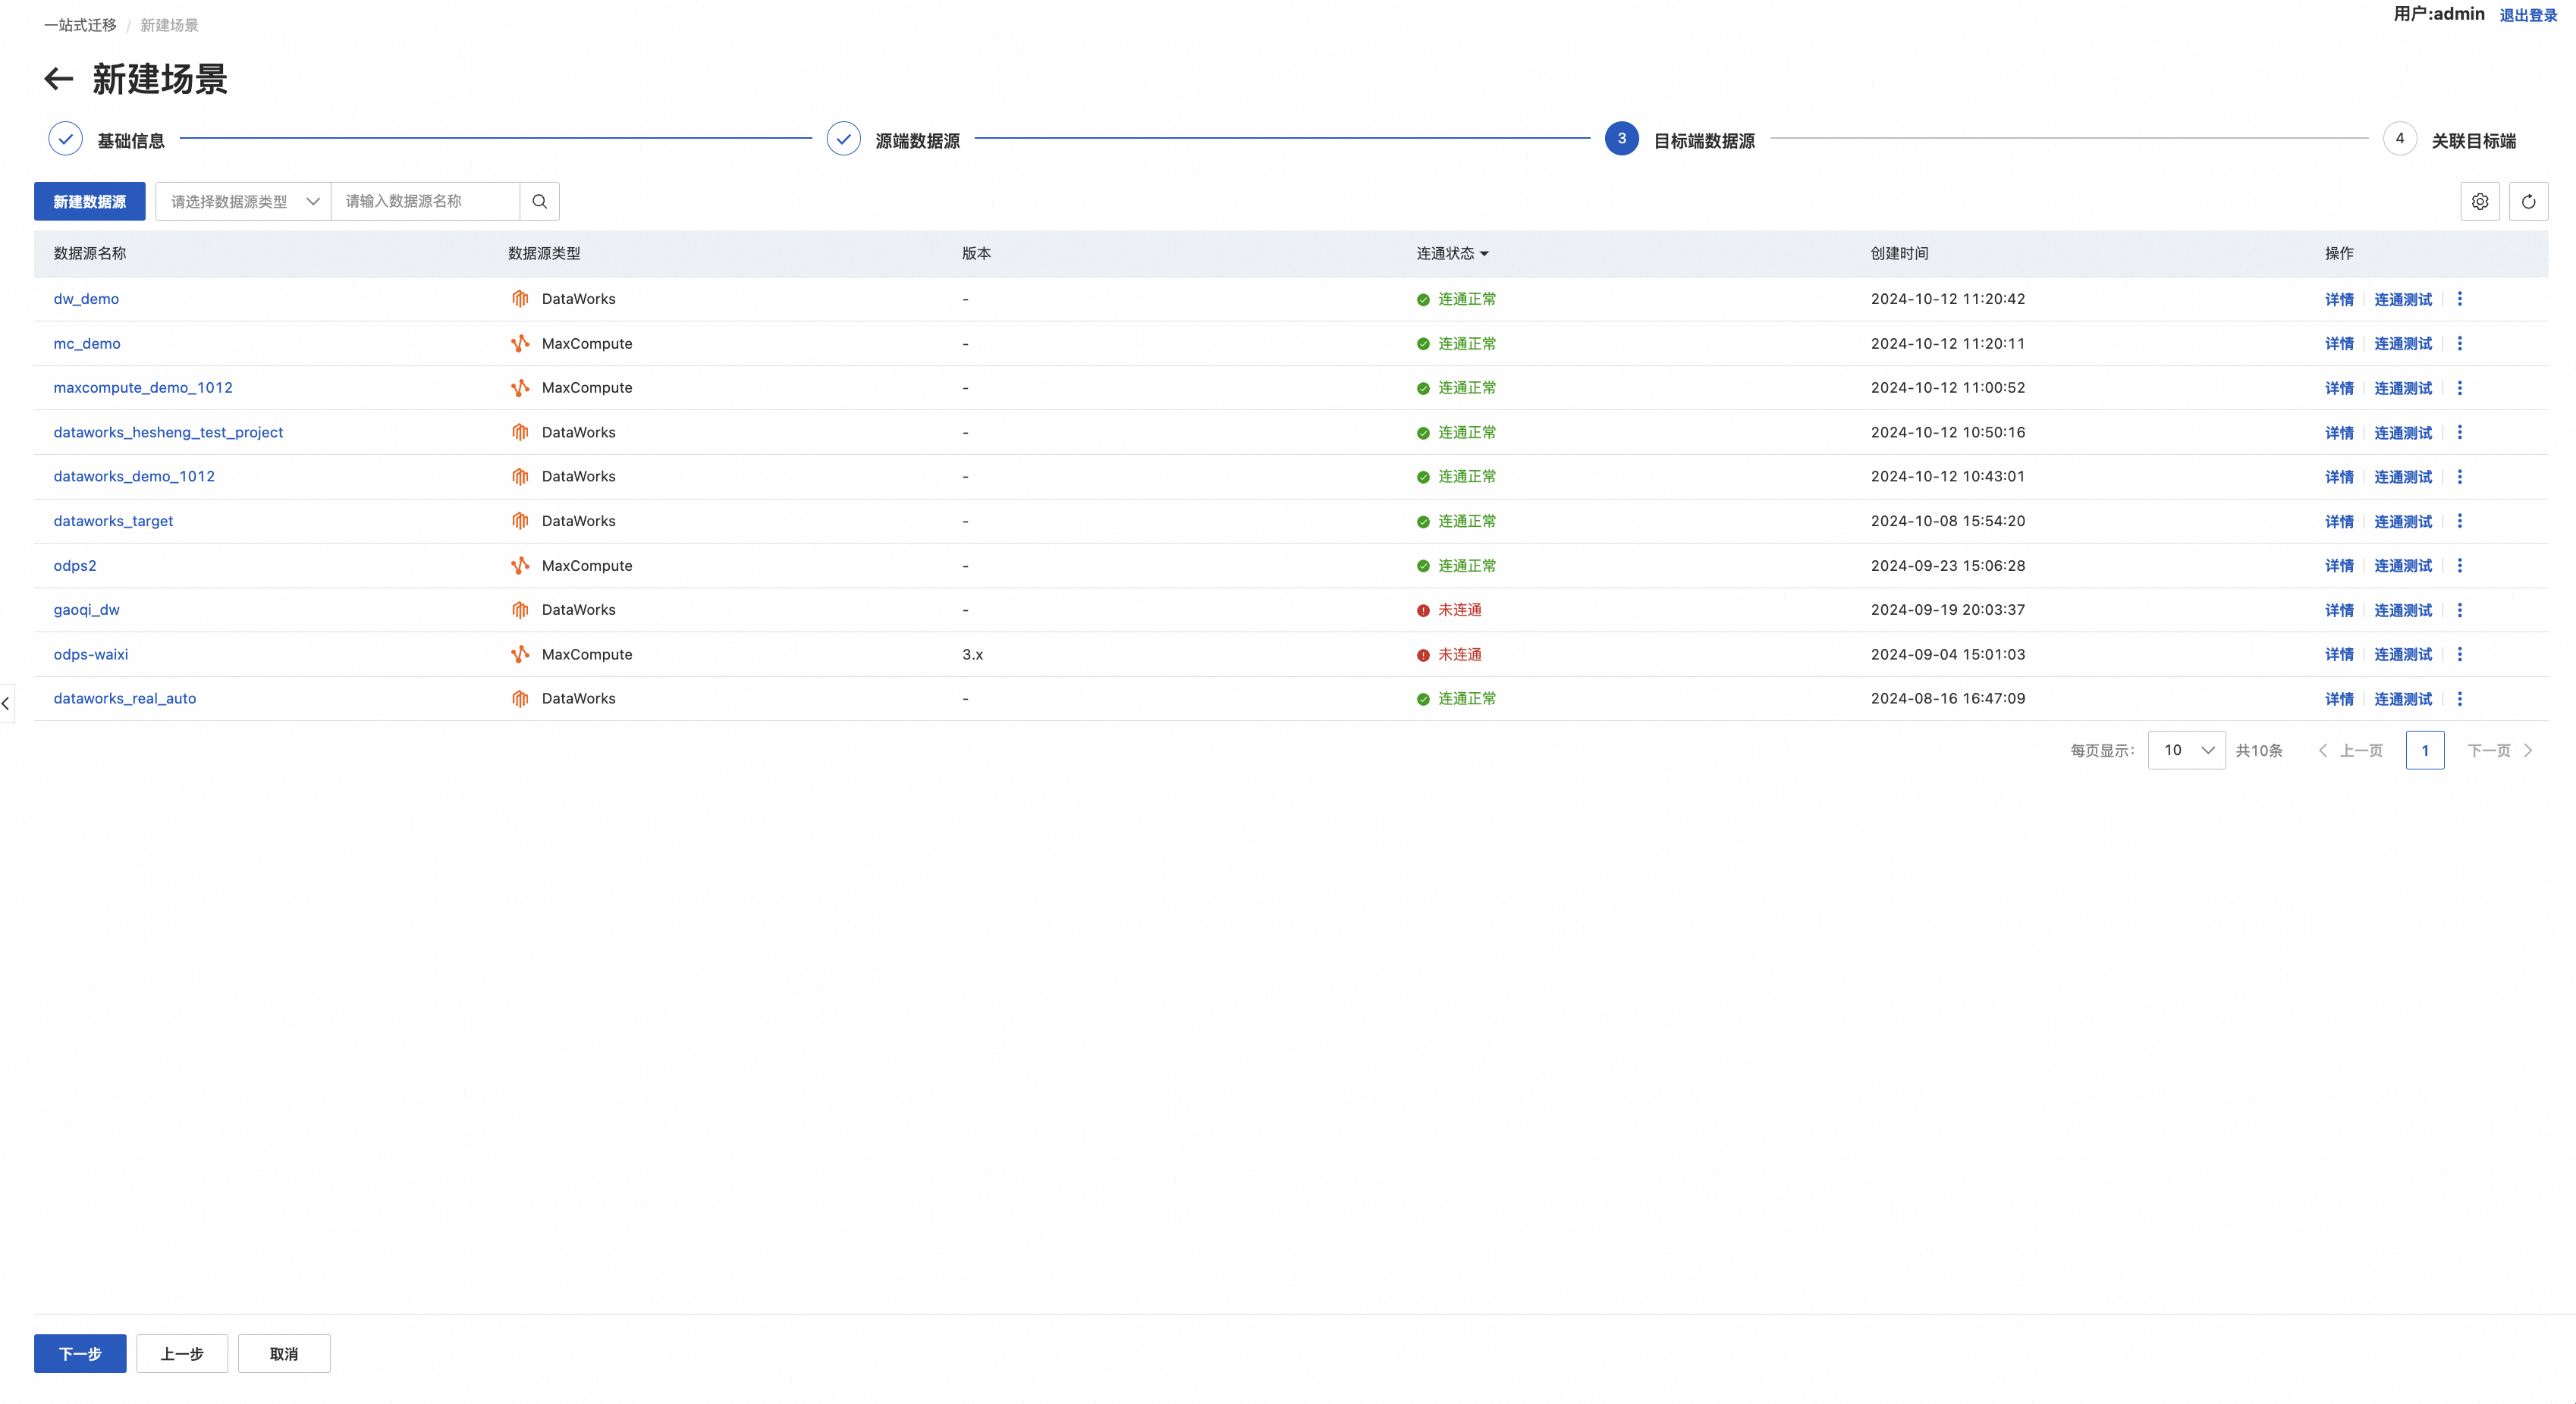Run 连通测试 for odps2

(x=2403, y=566)
